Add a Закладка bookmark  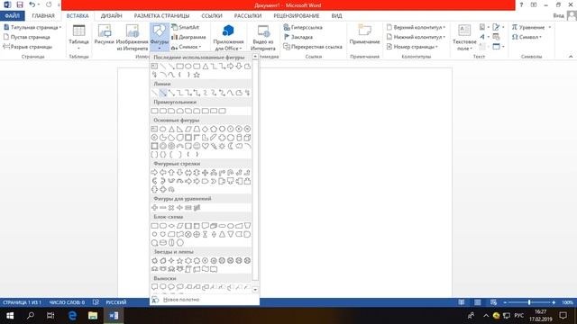point(298,37)
